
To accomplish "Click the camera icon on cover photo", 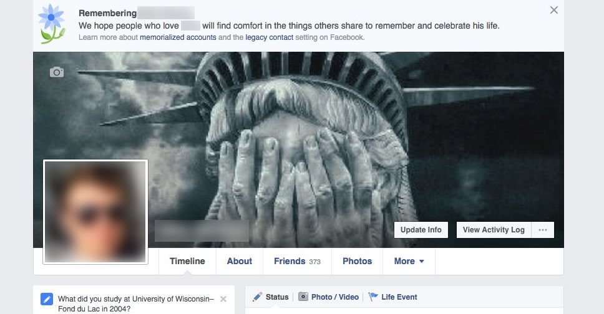I will [57, 72].
